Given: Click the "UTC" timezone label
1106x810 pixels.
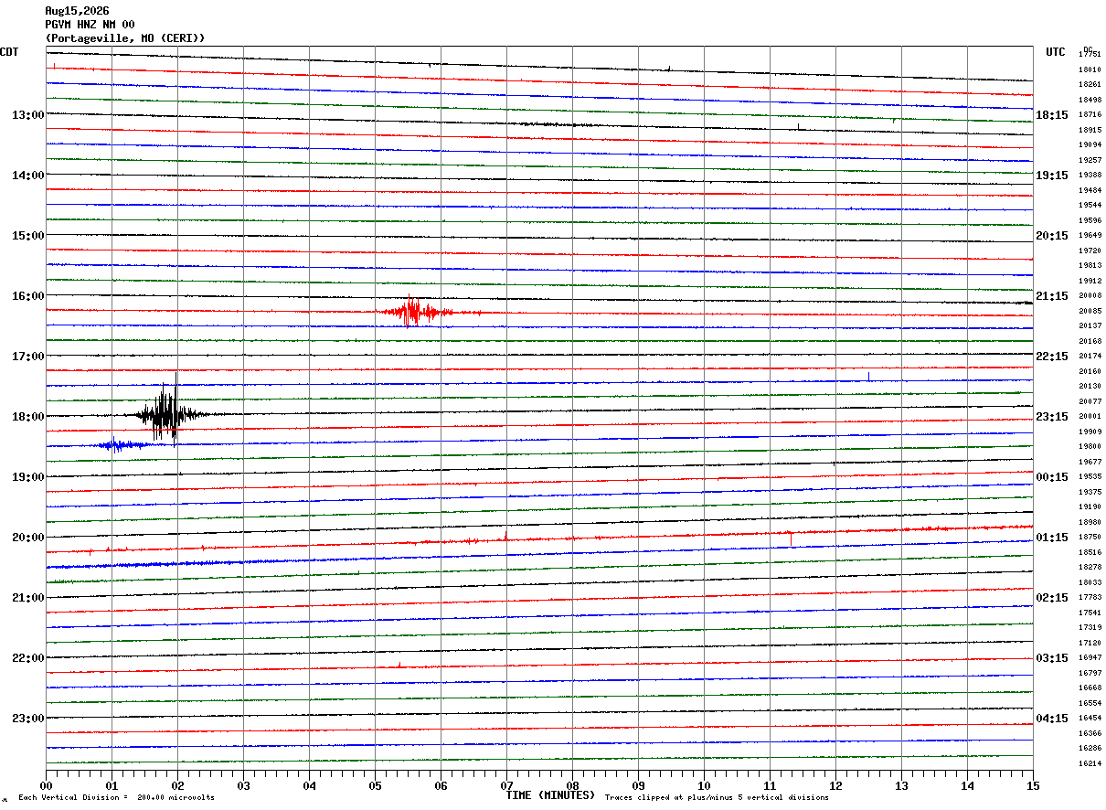Looking at the screenshot, I should pos(1056,52).
